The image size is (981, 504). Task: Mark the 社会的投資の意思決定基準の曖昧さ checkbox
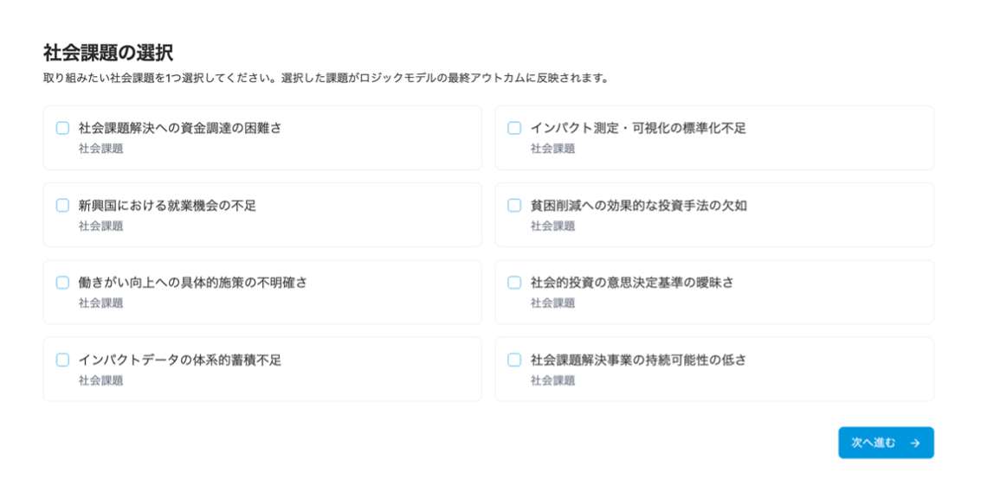pos(514,283)
